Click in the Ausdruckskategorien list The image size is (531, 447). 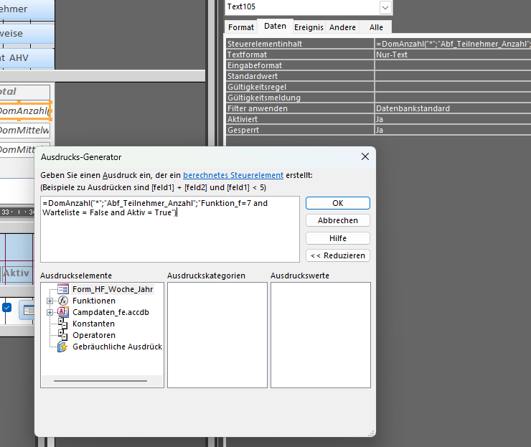(217, 335)
